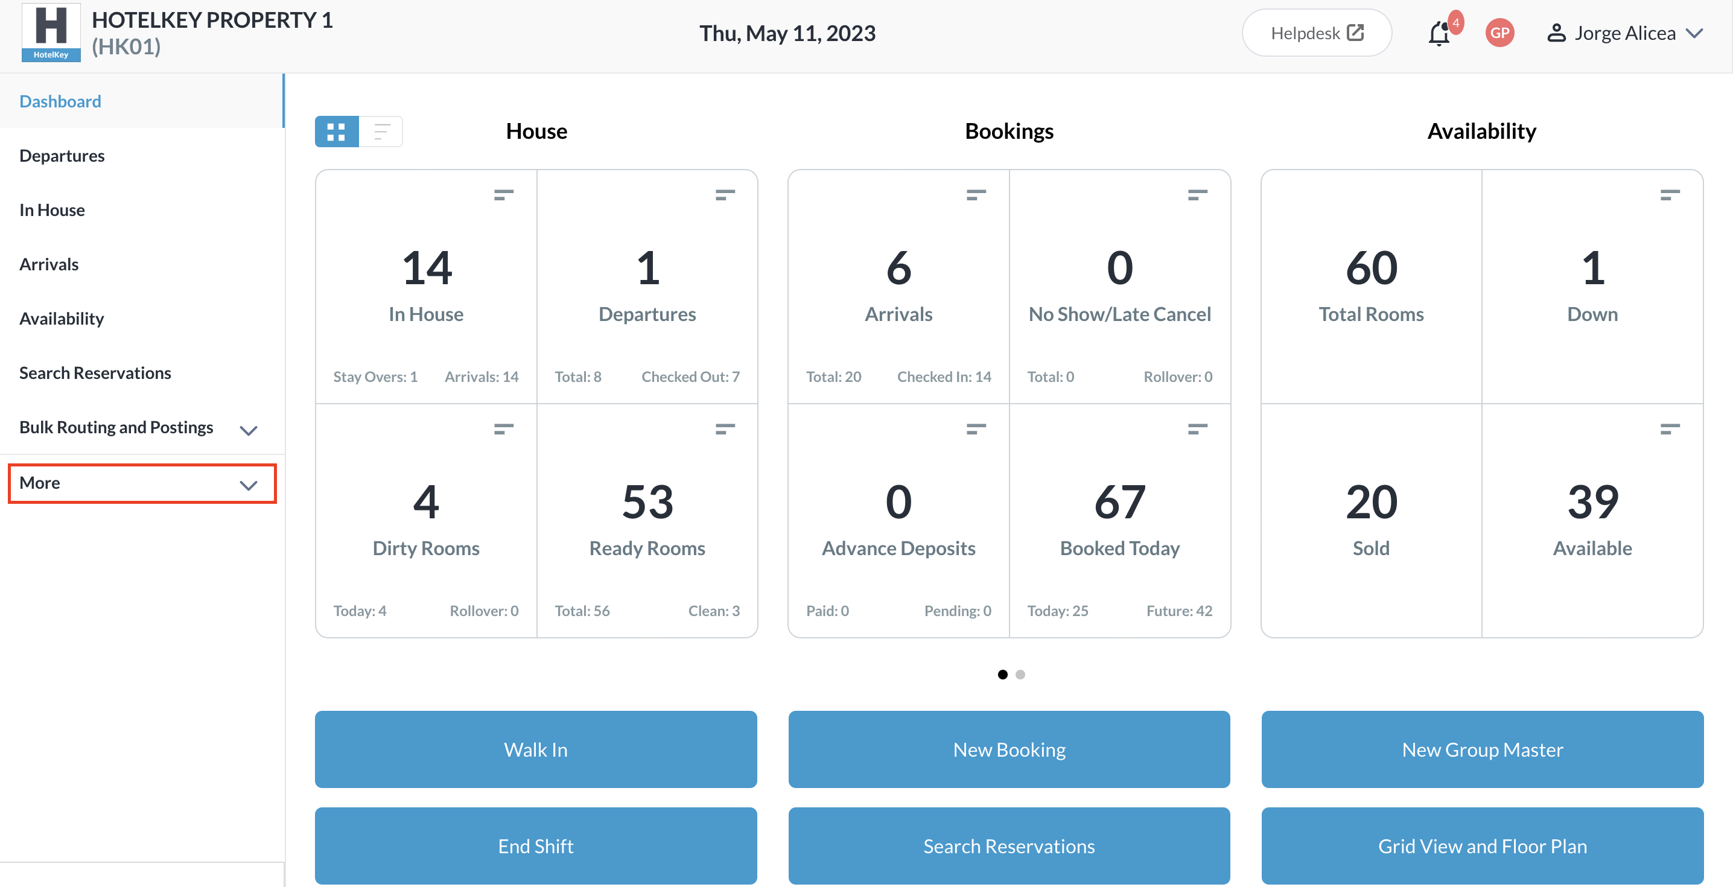Click the Walk In button
The image size is (1733, 887).
(x=535, y=749)
